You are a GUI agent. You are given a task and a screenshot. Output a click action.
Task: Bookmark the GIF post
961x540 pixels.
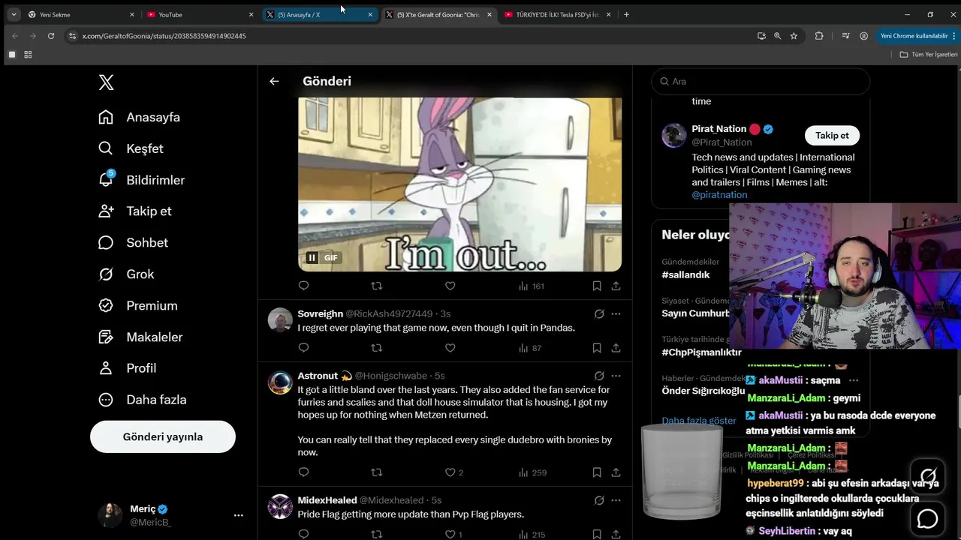click(x=597, y=286)
